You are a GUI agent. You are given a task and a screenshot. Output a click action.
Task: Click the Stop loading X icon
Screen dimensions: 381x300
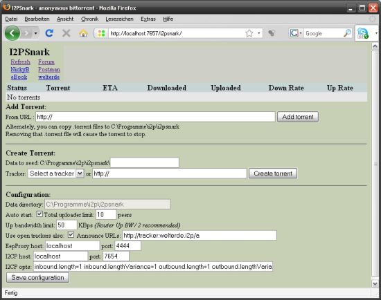[66, 33]
